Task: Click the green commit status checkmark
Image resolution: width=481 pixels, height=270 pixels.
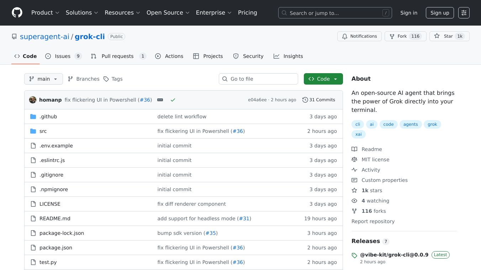Action: (173, 100)
